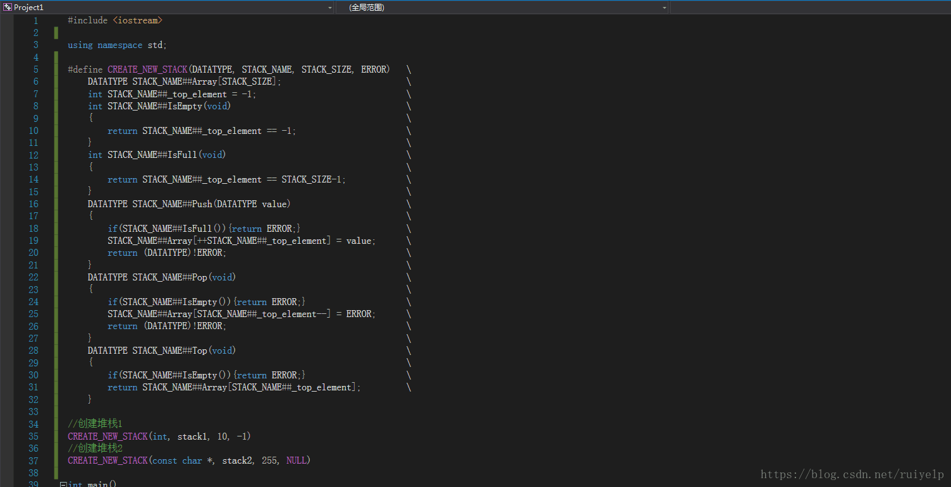The width and height of the screenshot is (951, 487).
Task: Click the STACK_NAME##Push(DATATYPE value) header
Action: pyautogui.click(x=189, y=204)
